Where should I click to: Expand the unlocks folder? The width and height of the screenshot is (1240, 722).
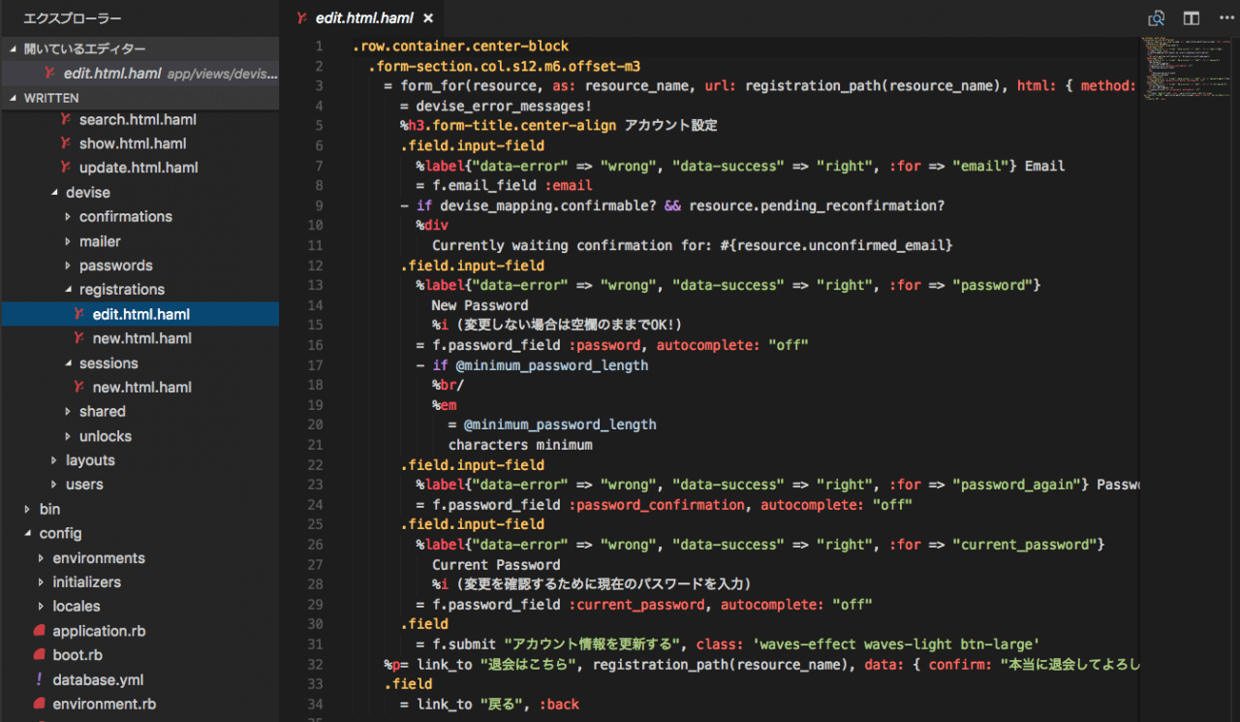pyautogui.click(x=69, y=436)
